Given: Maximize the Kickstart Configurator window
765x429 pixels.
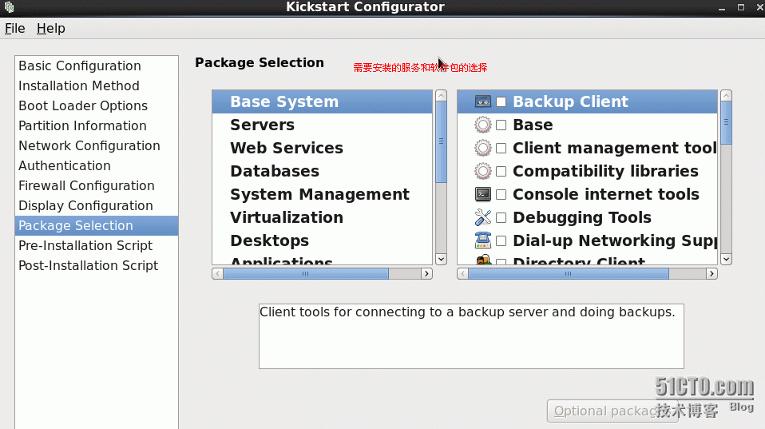Looking at the screenshot, I should pyautogui.click(x=740, y=7).
